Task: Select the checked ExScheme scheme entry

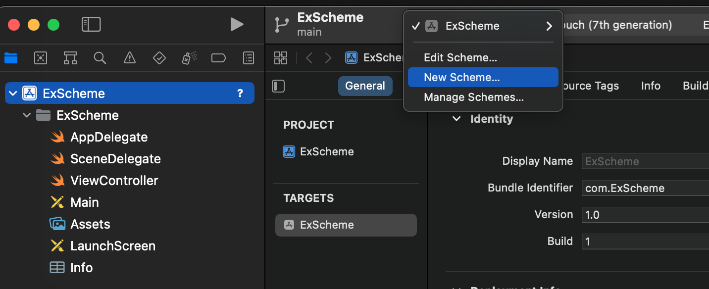Action: pos(483,26)
